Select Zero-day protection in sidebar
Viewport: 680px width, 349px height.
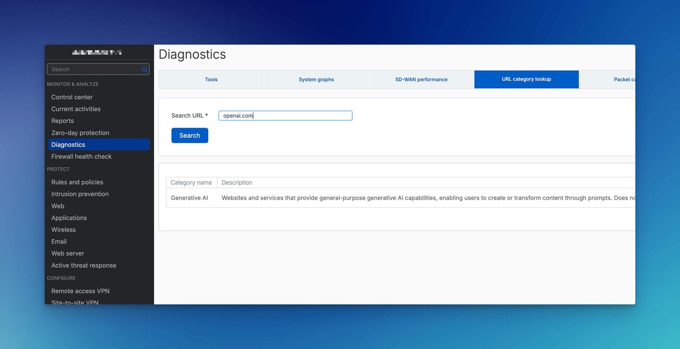80,133
